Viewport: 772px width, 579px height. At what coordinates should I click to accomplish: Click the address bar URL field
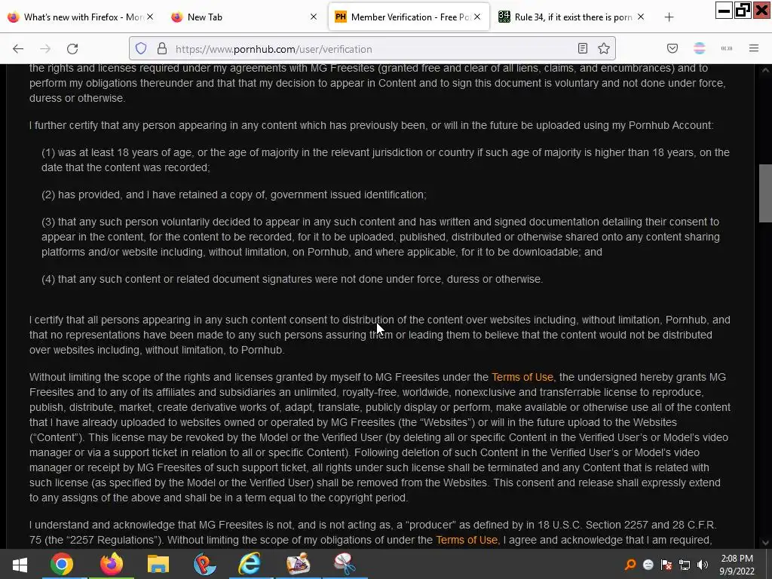coord(372,49)
